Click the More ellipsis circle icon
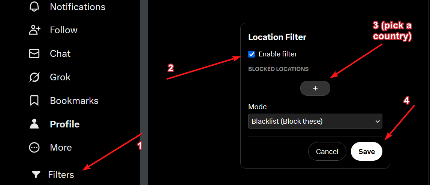Screen dimensions: 430x185 [34, 148]
